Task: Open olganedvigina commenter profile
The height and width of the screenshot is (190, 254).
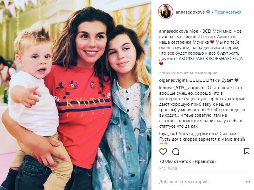Action: pos(173,80)
